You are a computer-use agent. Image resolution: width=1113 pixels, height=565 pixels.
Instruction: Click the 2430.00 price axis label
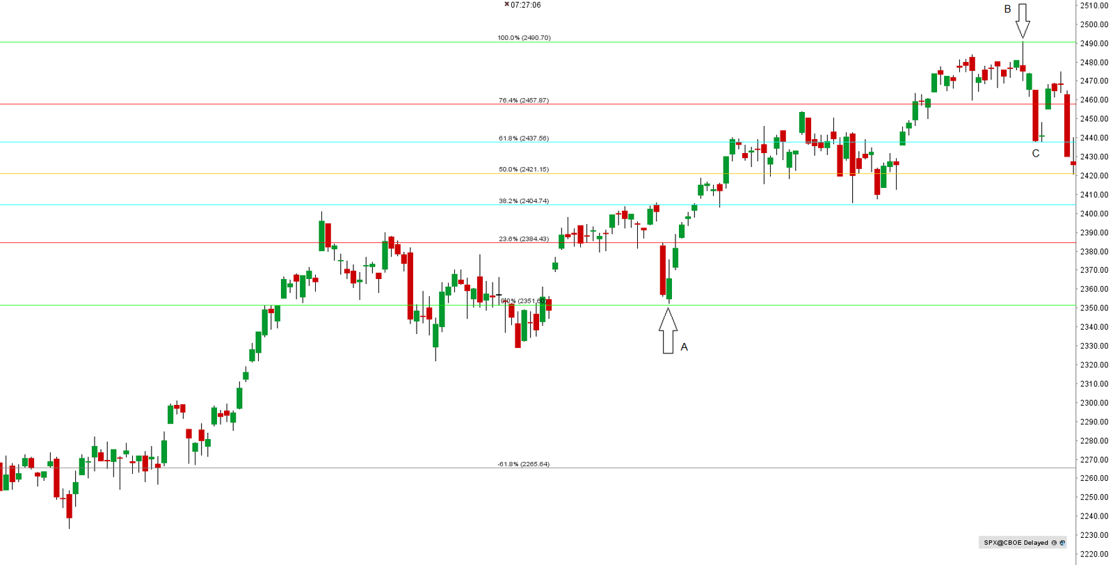click(1094, 157)
